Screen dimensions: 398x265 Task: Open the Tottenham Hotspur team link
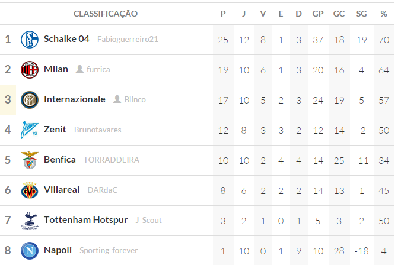click(85, 220)
